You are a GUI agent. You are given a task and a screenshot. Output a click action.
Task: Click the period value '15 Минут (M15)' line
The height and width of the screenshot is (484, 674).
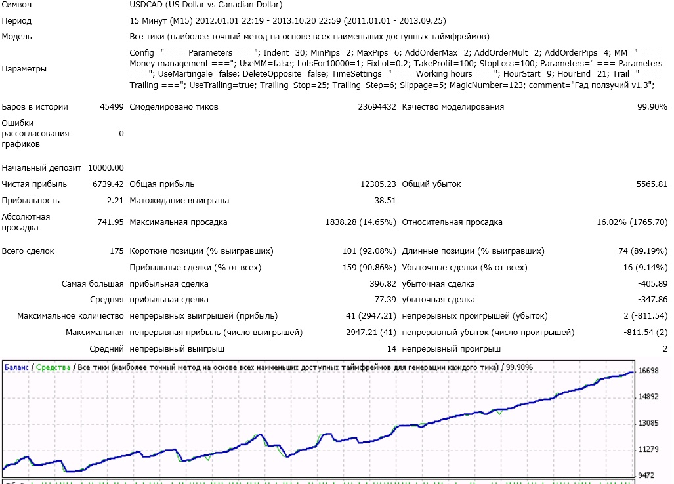[x=287, y=20]
